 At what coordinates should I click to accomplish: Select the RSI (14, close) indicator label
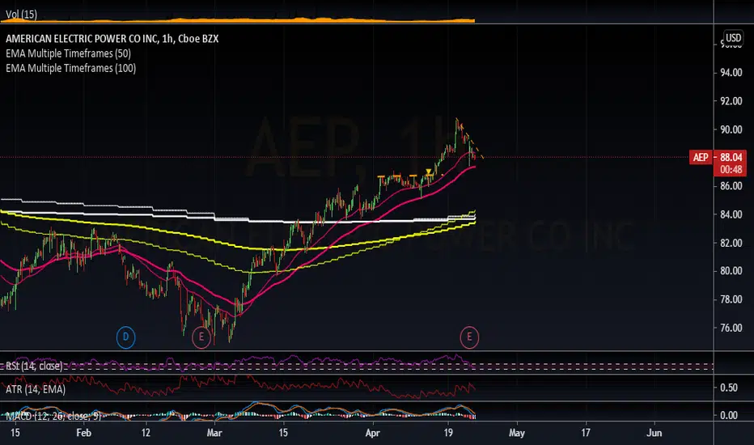tap(34, 366)
